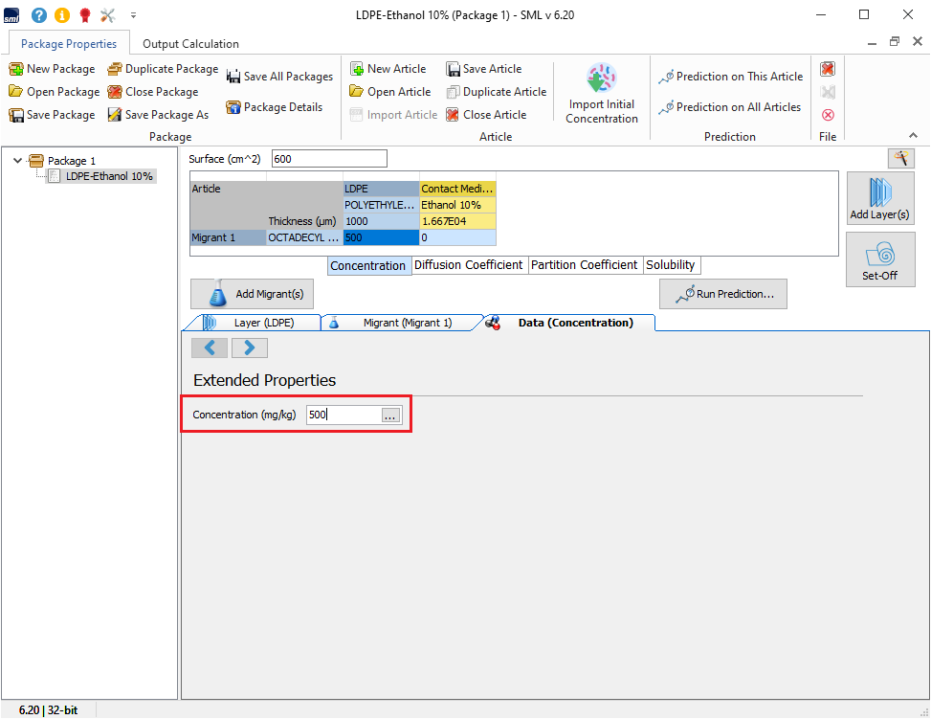Open the quick access toolbar dropdown arrow
Image resolution: width=931 pixels, height=719 pixels.
point(133,15)
